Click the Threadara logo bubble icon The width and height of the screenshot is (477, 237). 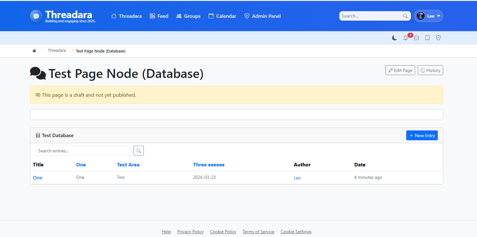[x=36, y=16]
